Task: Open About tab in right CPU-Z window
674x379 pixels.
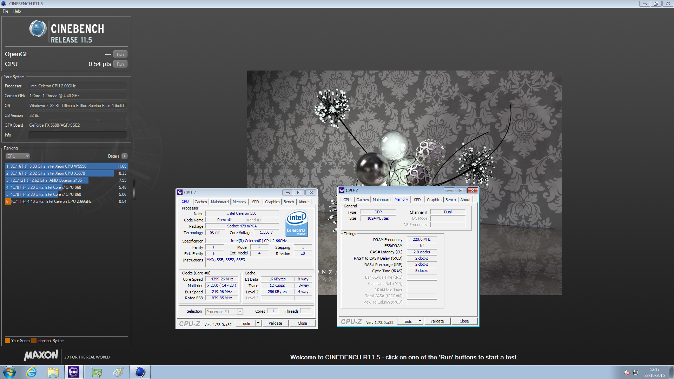Action: 465,200
